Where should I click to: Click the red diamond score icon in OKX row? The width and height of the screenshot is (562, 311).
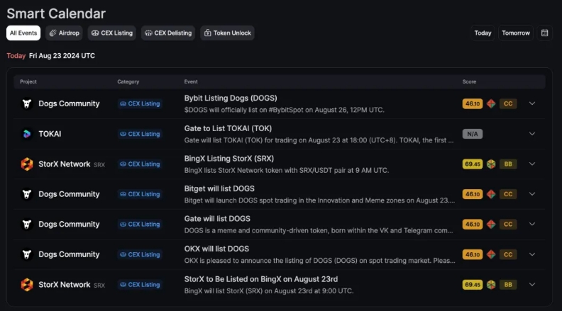coord(491,254)
